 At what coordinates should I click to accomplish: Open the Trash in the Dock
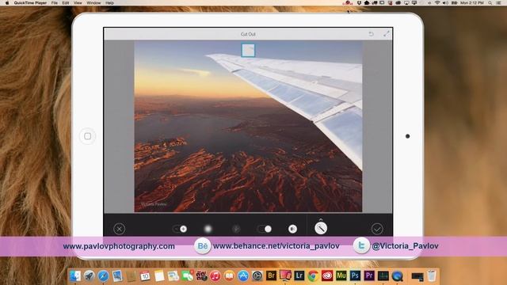tap(432, 275)
